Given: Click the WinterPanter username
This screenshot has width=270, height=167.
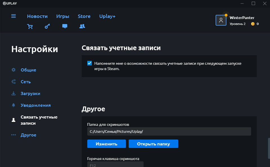Looking at the screenshot, I should (x=242, y=18).
